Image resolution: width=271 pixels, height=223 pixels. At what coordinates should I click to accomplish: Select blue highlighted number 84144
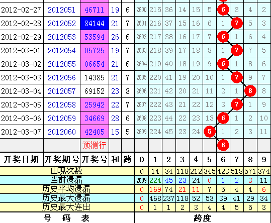coord(95,23)
